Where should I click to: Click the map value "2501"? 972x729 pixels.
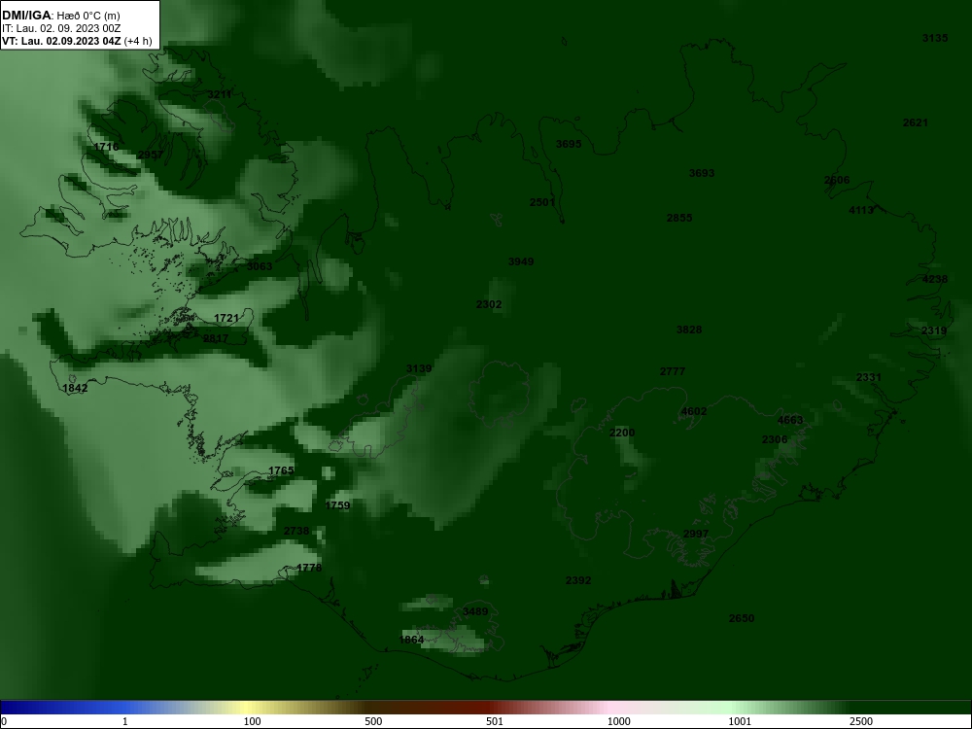[542, 203]
